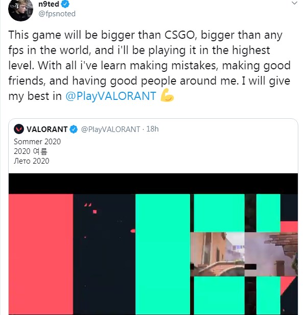The width and height of the screenshot is (306, 315).
Task: Follow the blue @PlayVALORANT mention in tweet
Action: pyautogui.click(x=111, y=96)
